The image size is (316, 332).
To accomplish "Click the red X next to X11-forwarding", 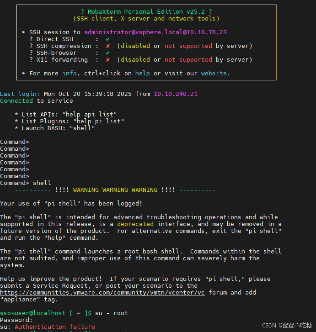I will point(108,60).
